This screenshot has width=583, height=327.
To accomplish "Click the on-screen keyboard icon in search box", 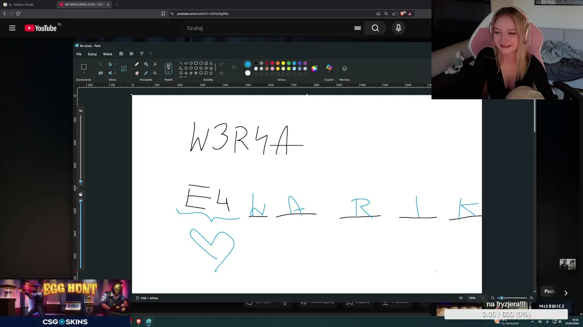I will [358, 28].
